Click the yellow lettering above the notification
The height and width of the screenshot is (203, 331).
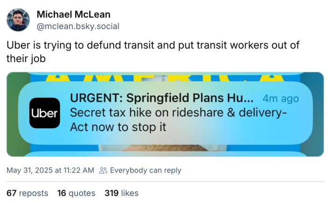point(163,77)
